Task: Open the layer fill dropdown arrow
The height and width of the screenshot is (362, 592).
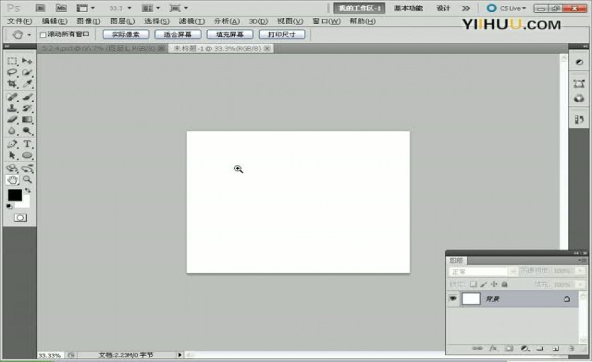Action: click(581, 284)
